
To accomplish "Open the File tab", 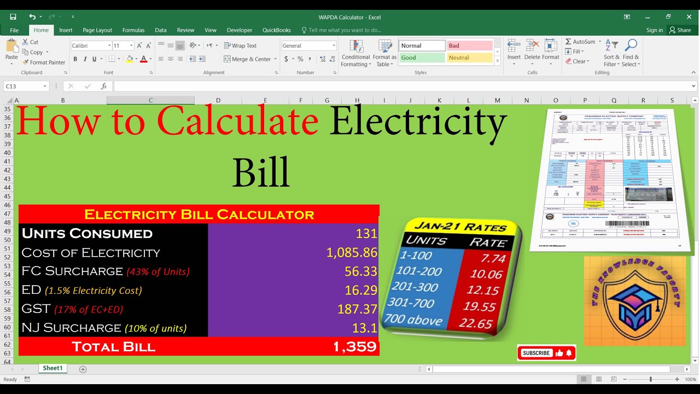I will point(14,30).
